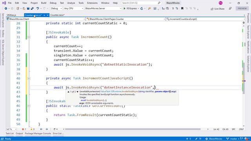Image resolution: width=251 pixels, height=141 pixels.
Task: Show the next overload in the signature tooltip
Action: [x=78, y=92]
